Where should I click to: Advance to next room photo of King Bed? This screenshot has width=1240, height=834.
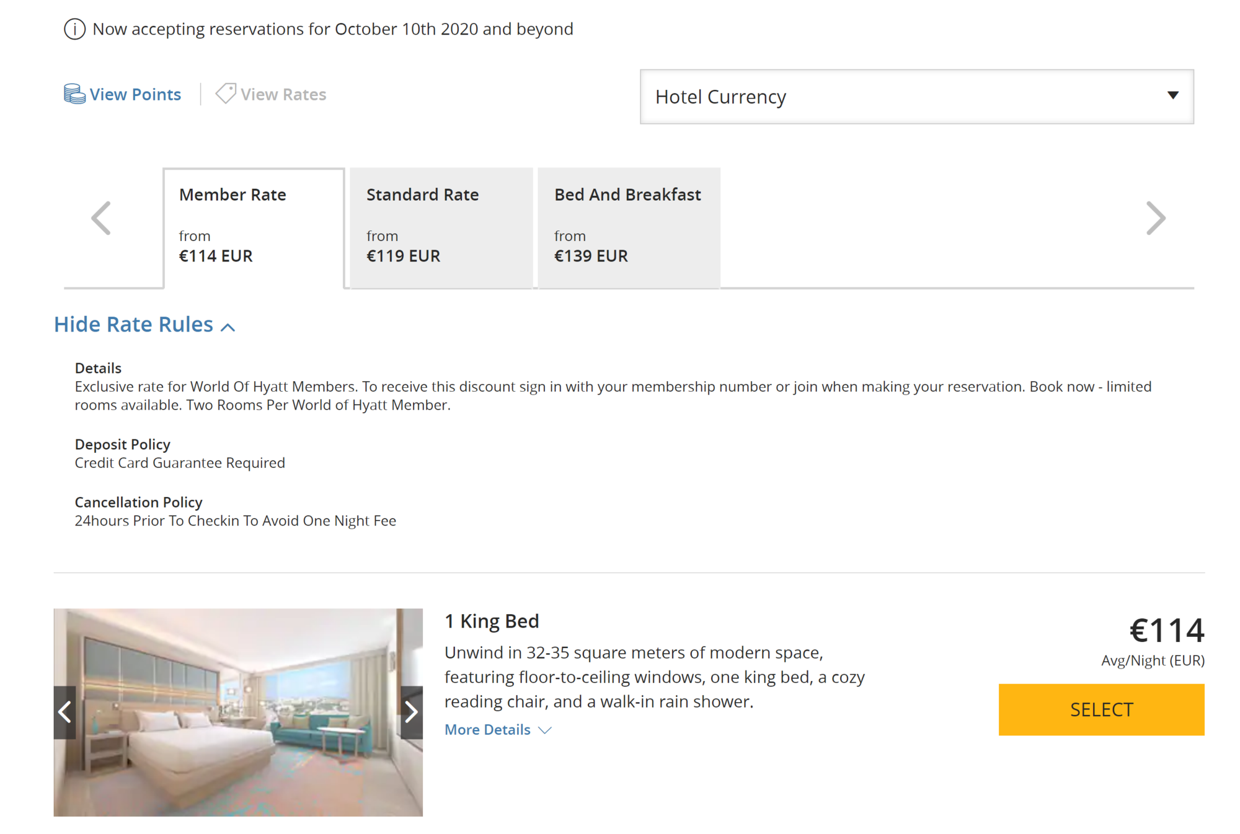tap(412, 712)
